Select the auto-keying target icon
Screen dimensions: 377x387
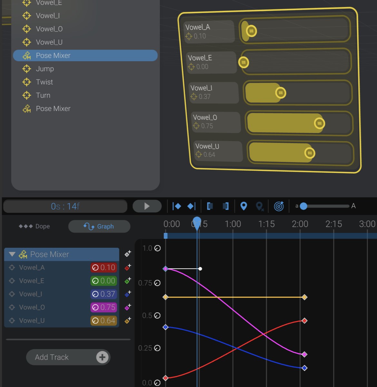pyautogui.click(x=279, y=206)
